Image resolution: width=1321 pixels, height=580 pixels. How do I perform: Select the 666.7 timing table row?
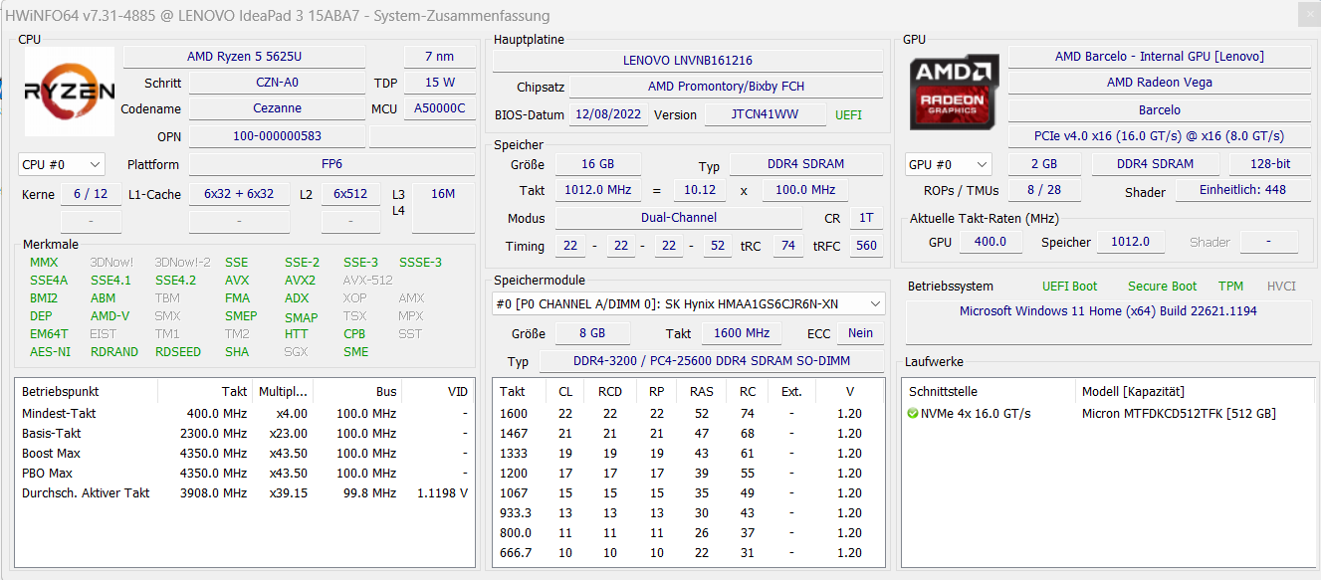688,552
